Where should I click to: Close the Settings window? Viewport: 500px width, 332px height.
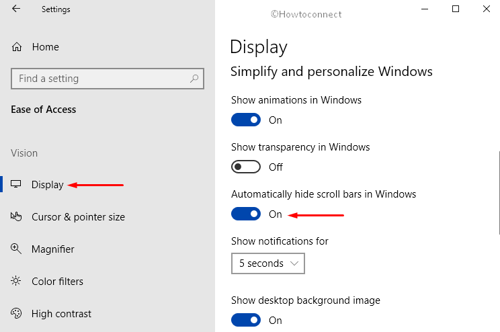(x=487, y=9)
